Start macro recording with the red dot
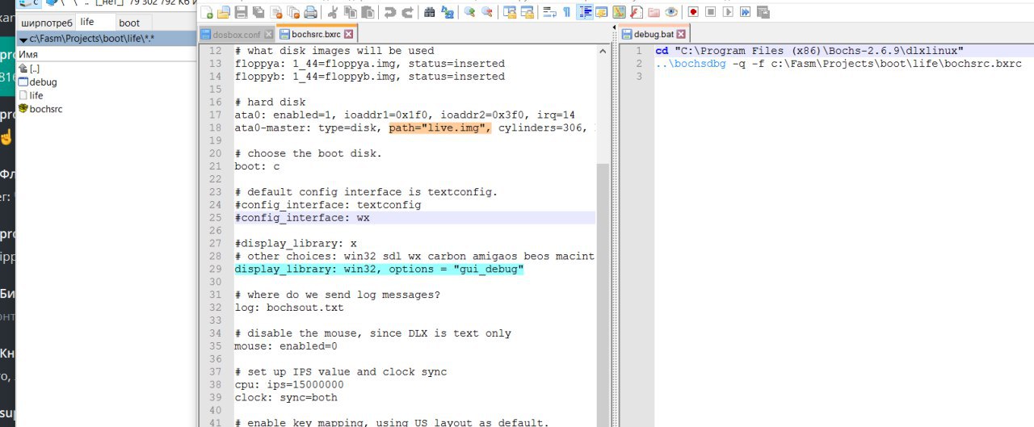Image resolution: width=1034 pixels, height=427 pixels. click(x=694, y=12)
